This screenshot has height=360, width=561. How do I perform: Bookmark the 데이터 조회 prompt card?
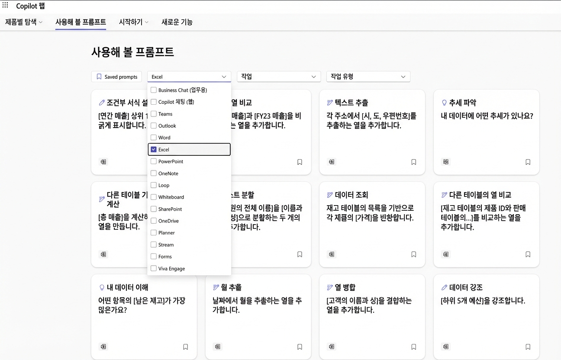[414, 254]
